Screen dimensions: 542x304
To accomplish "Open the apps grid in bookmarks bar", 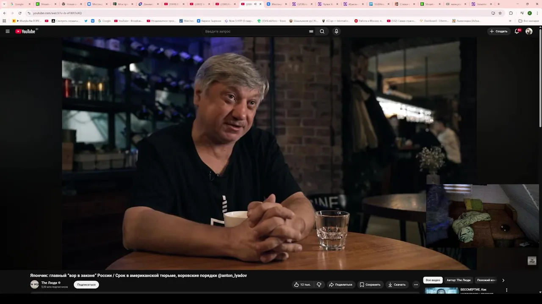I will pyautogui.click(x=5, y=21).
